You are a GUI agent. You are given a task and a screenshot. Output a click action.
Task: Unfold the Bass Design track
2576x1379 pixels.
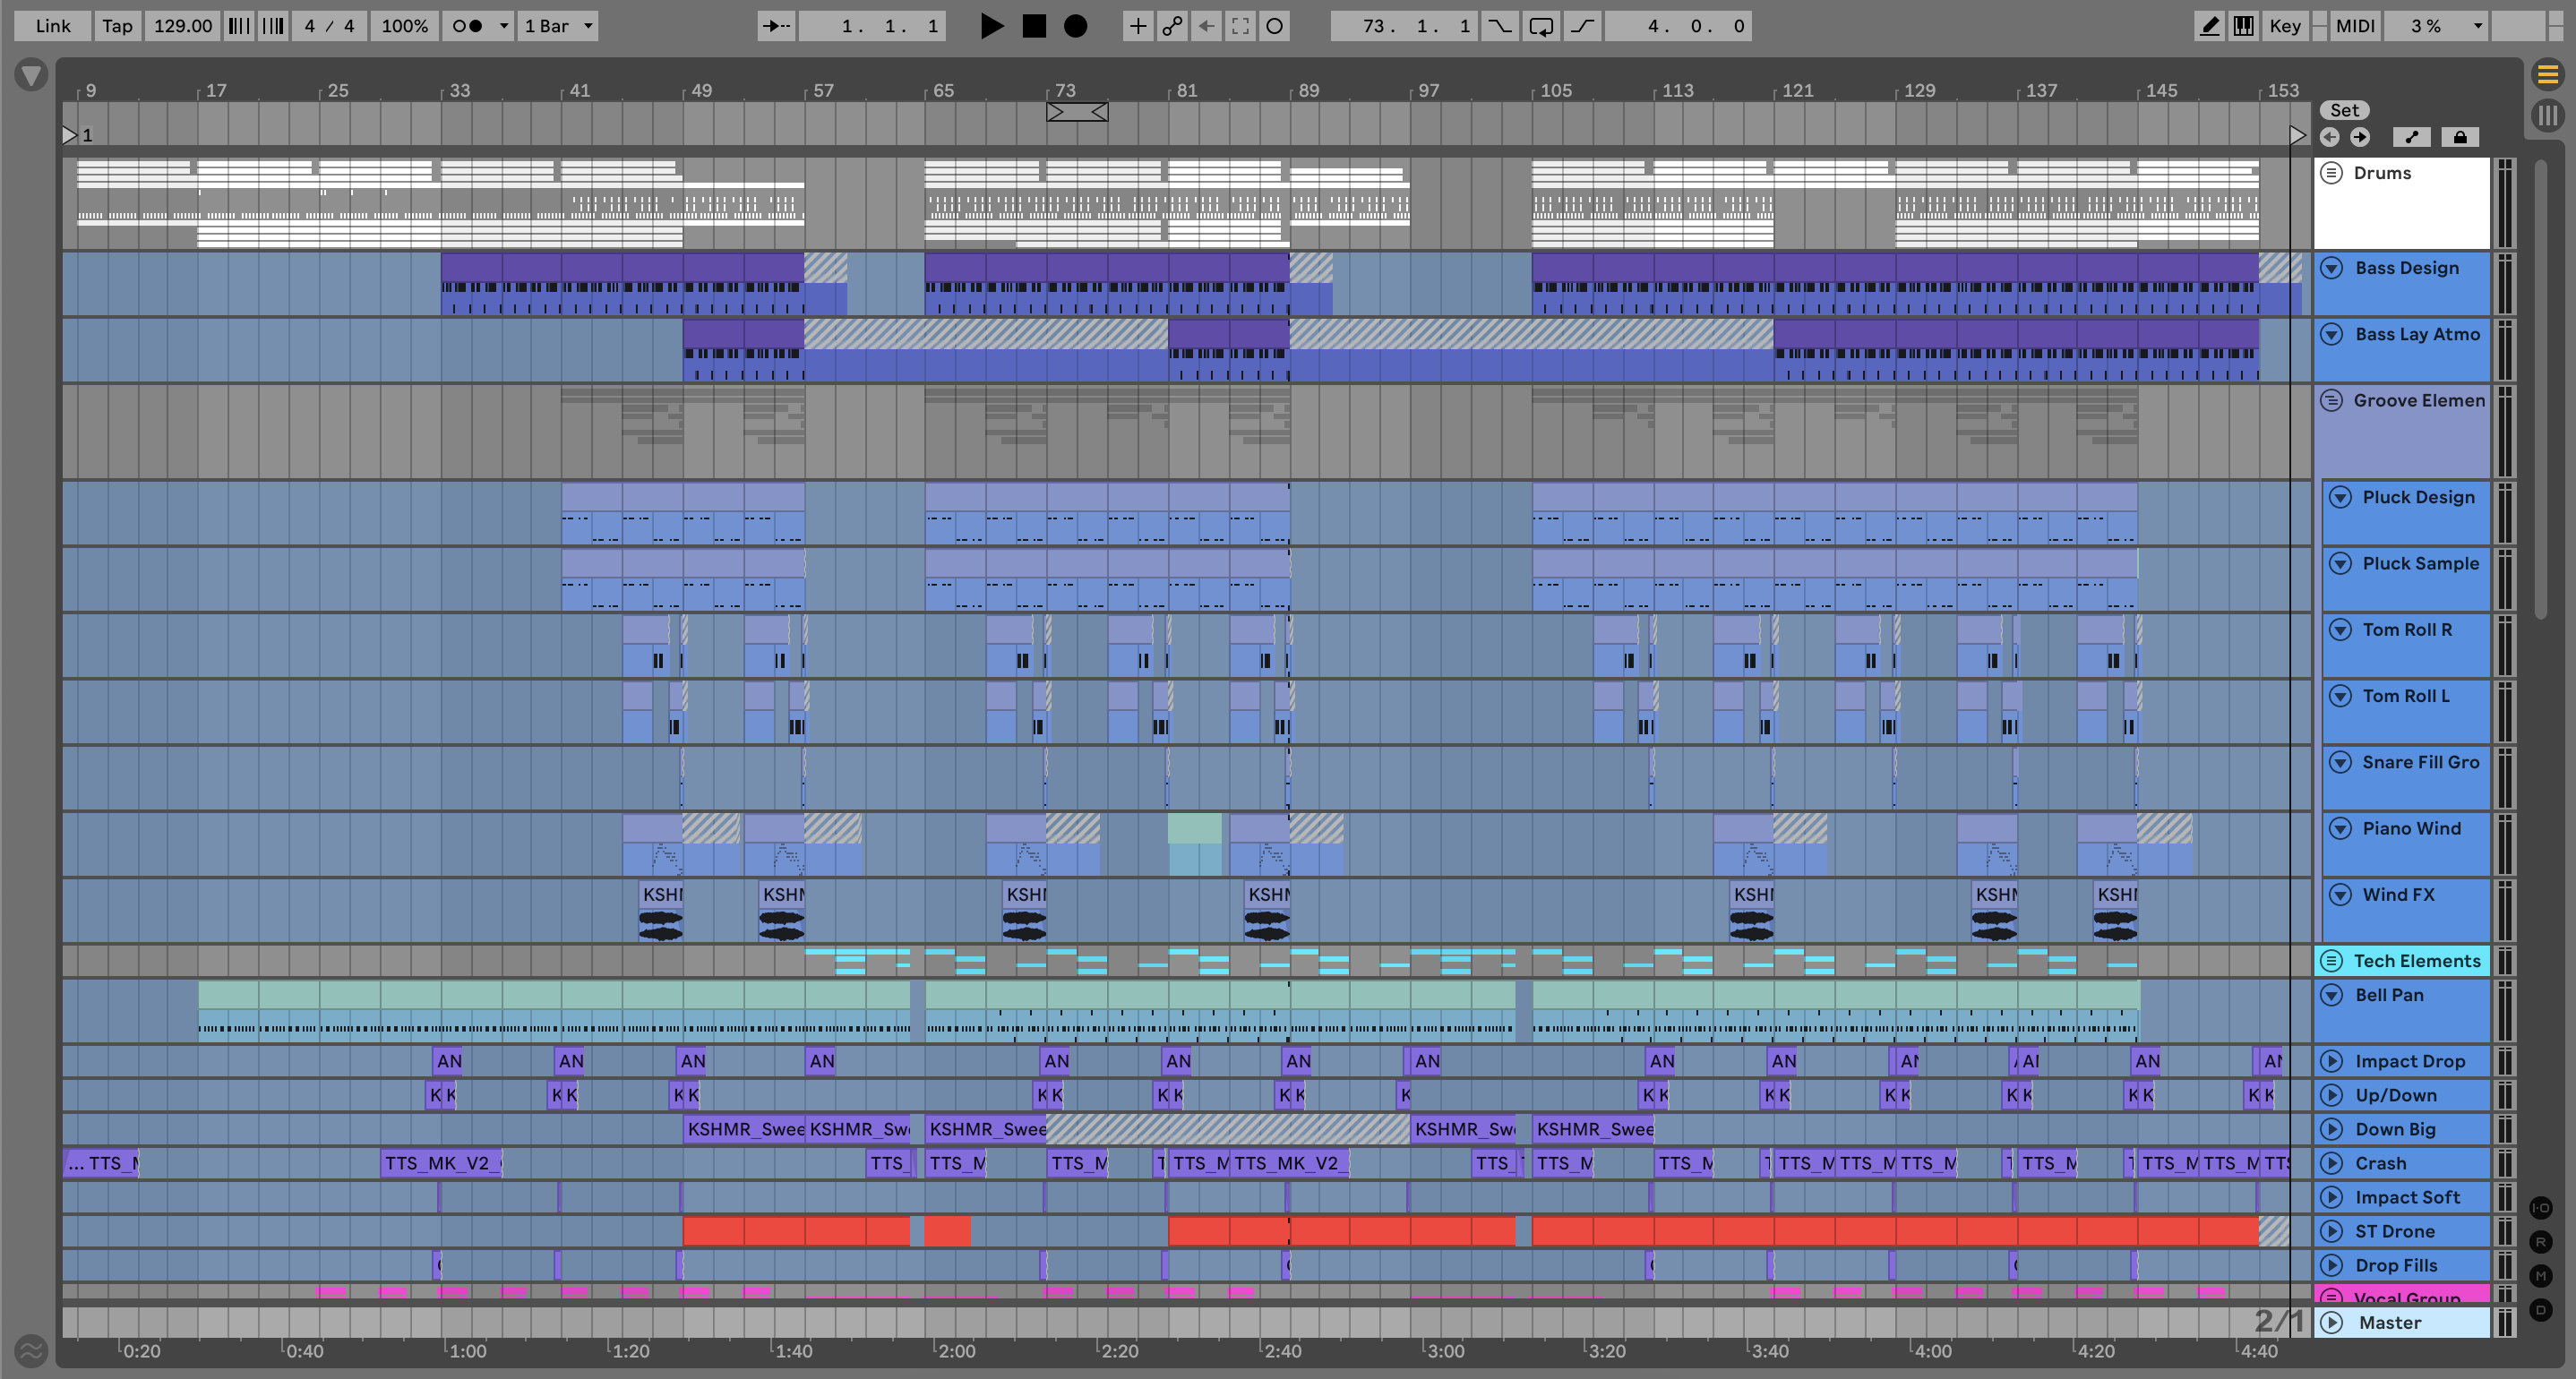[2332, 268]
